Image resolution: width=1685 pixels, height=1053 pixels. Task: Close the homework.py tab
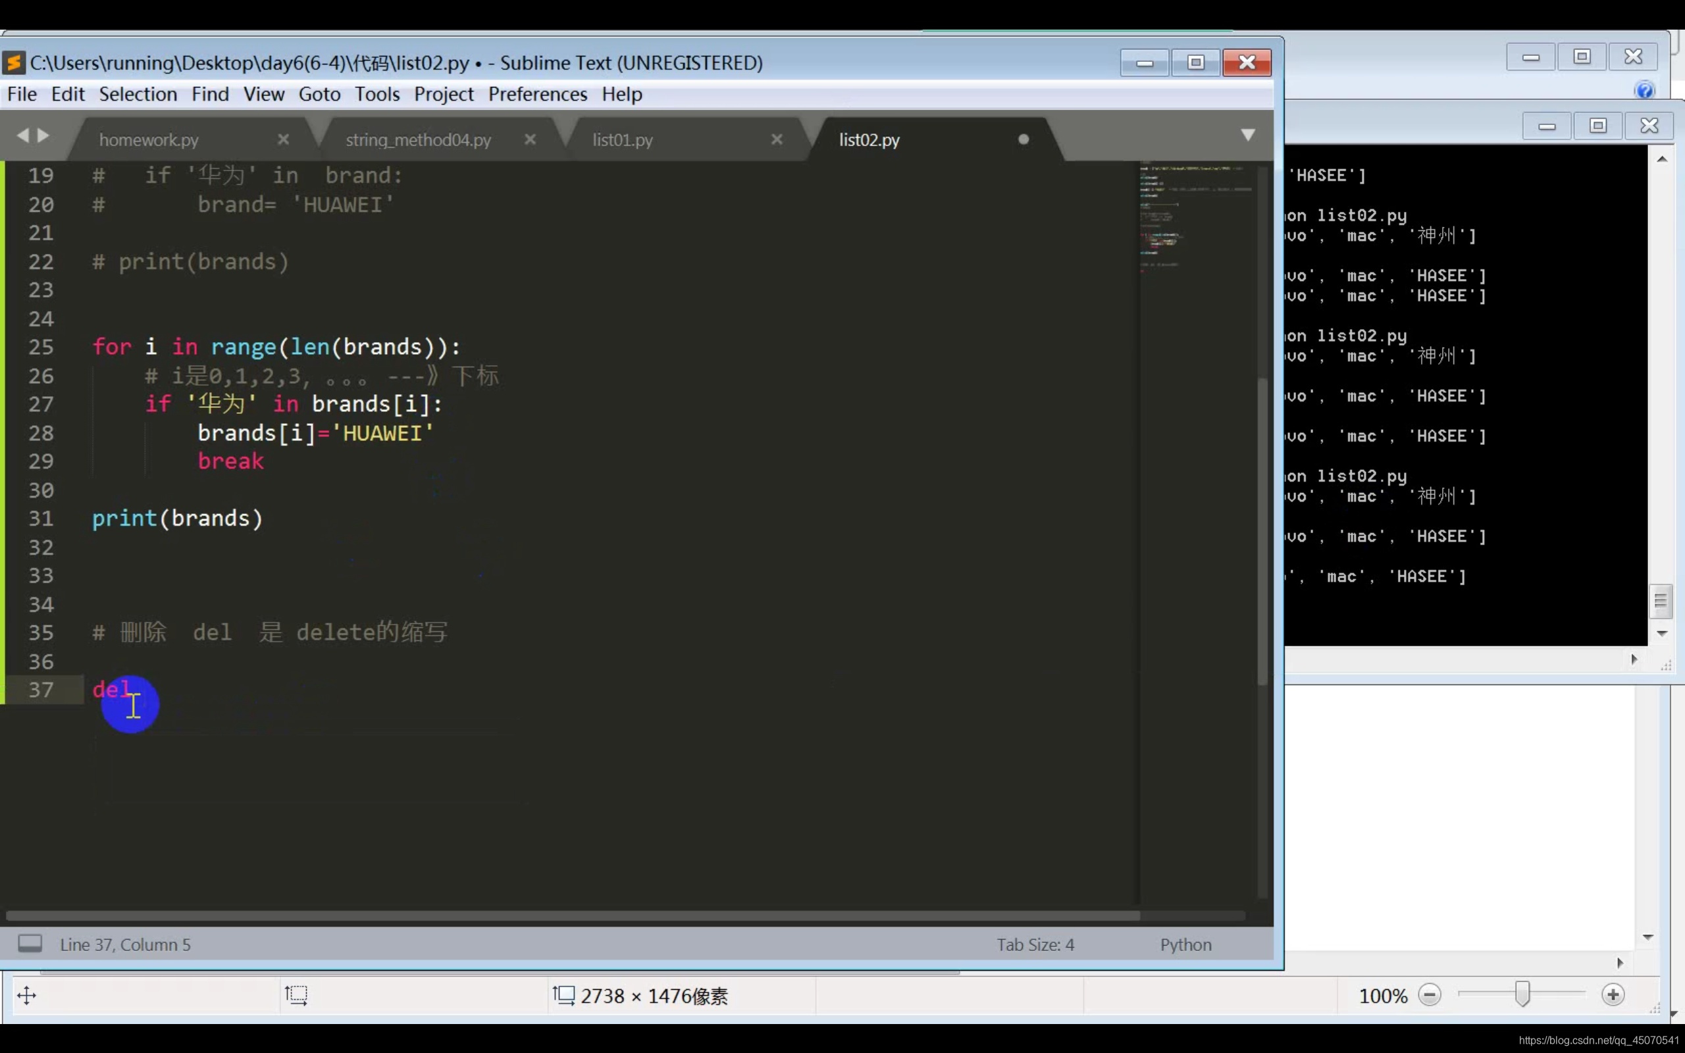(x=284, y=140)
